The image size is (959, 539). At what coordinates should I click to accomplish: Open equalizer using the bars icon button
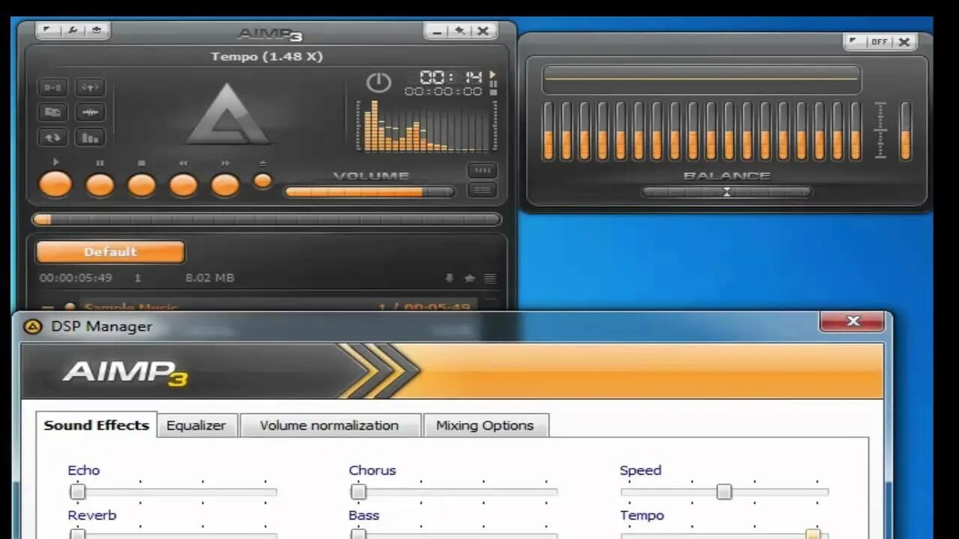[91, 138]
